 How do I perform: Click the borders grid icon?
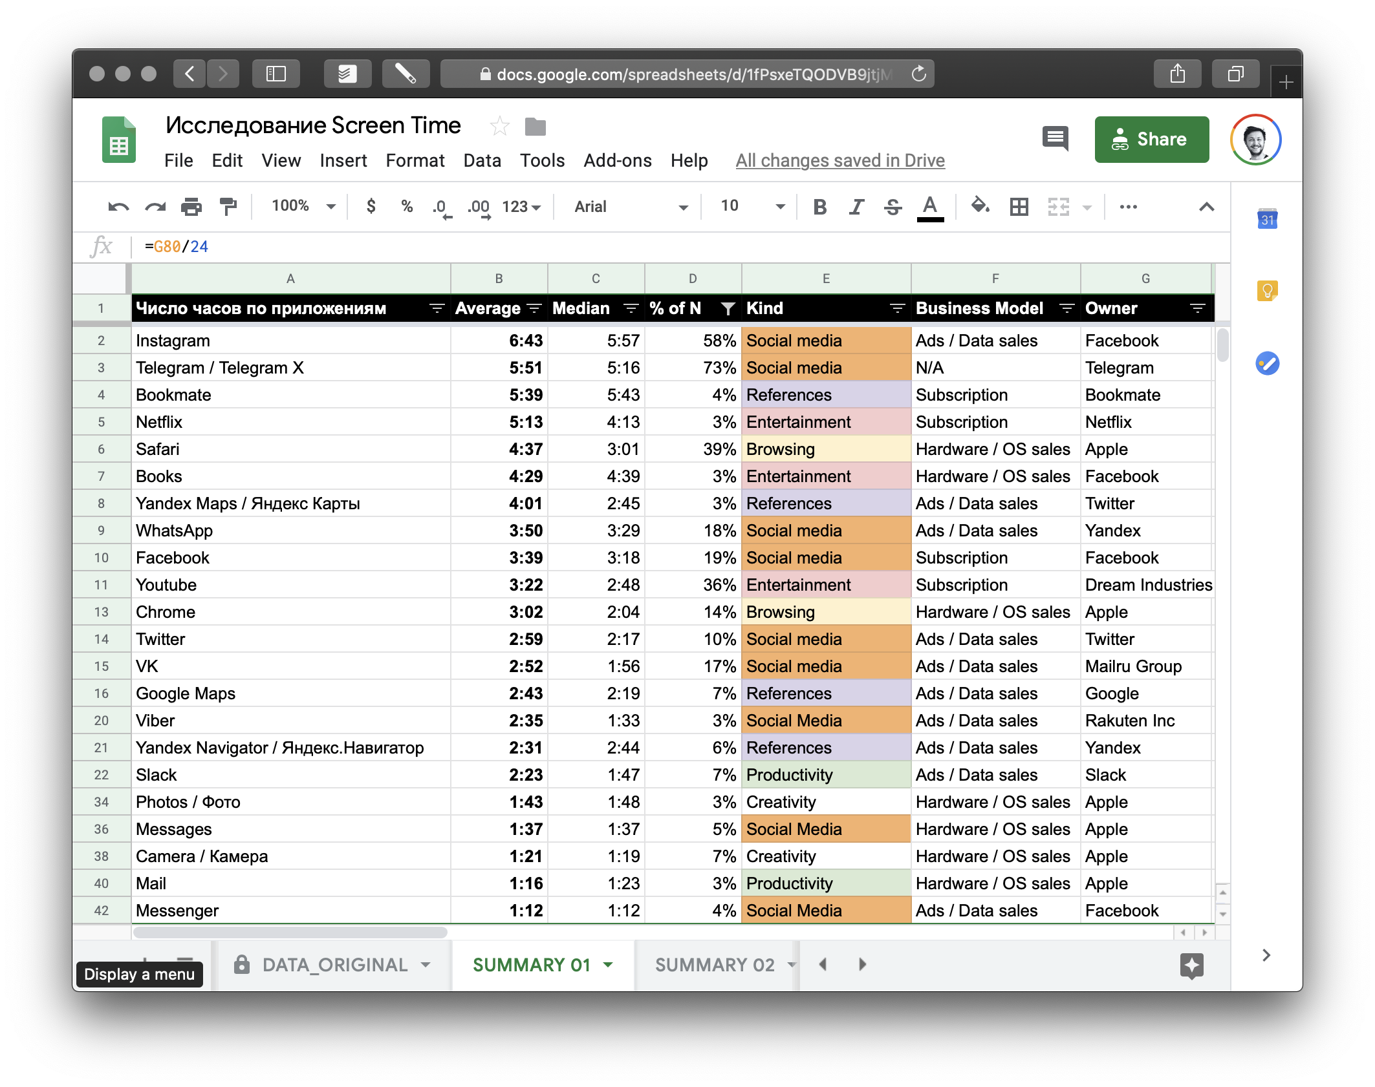point(1019,207)
